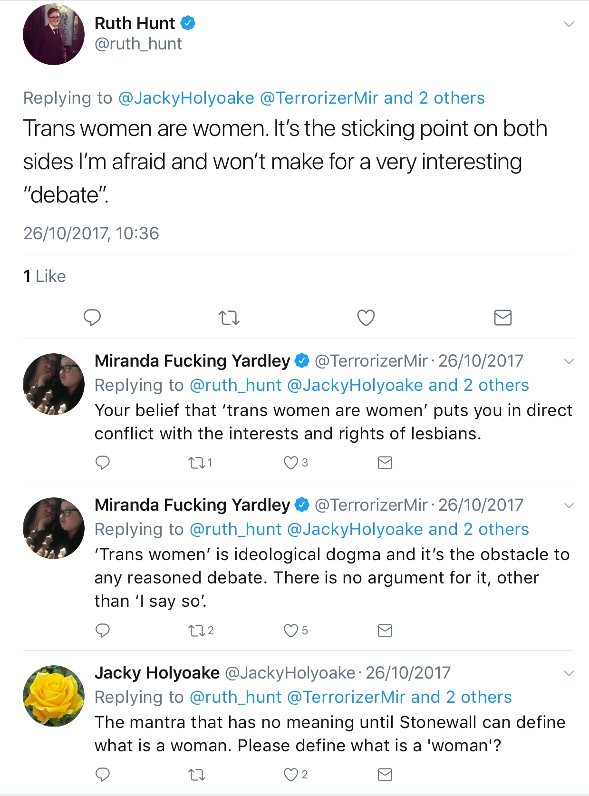The width and height of the screenshot is (589, 796).
Task: Expand menu on first Miranda Yardley tweet
Action: click(569, 361)
